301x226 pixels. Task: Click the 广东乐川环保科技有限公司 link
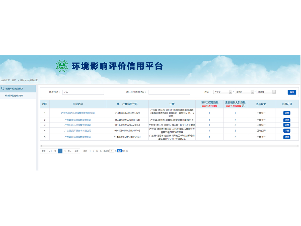pyautogui.click(x=78, y=125)
